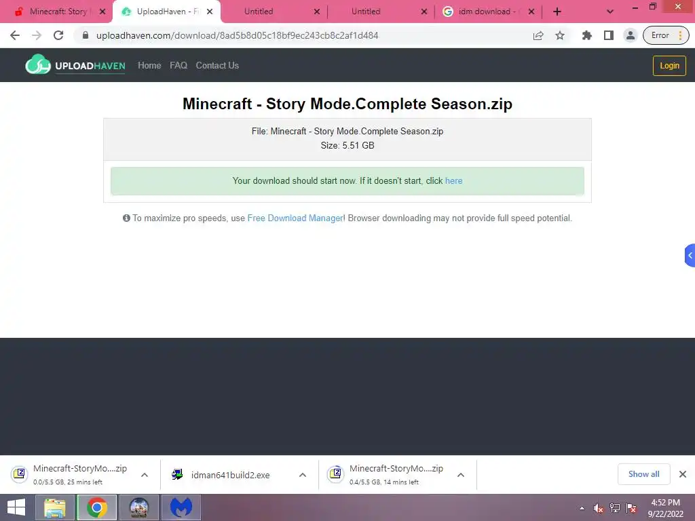The height and width of the screenshot is (521, 695).
Task: Open Malwarebytes from the taskbar
Action: click(x=181, y=507)
